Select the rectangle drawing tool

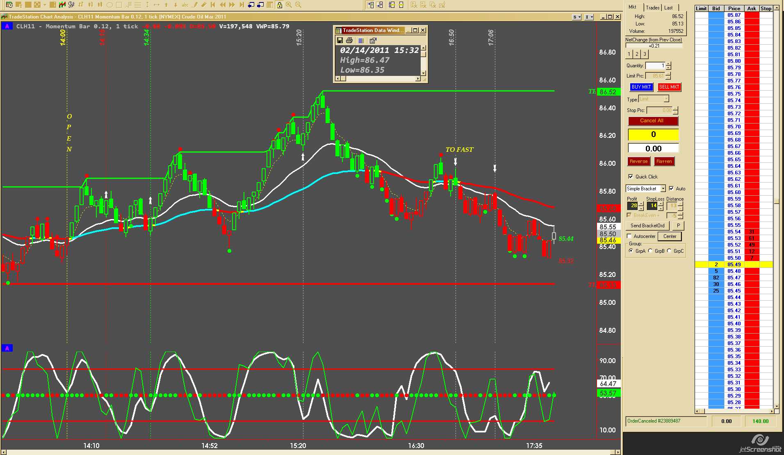click(119, 5)
